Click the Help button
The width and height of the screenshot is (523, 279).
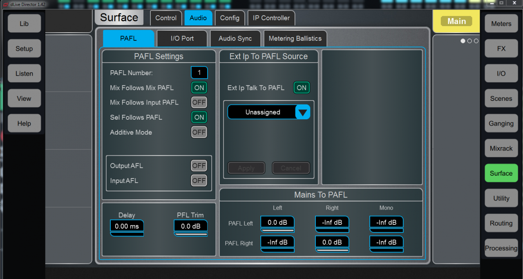(24, 123)
